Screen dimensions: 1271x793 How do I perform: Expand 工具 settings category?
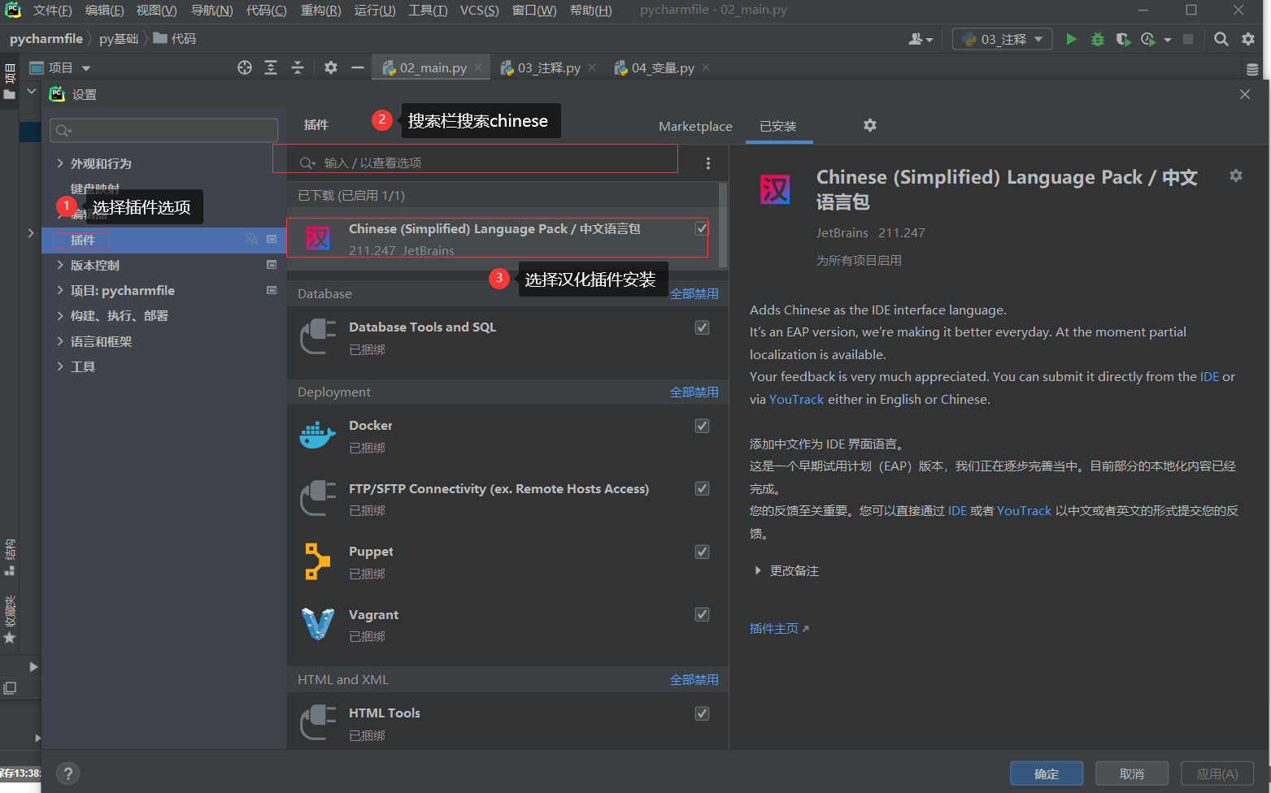click(x=60, y=366)
